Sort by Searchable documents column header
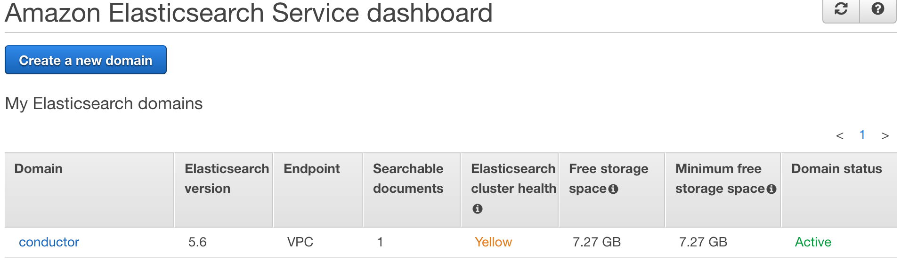The width and height of the screenshot is (909, 269). pos(408,179)
